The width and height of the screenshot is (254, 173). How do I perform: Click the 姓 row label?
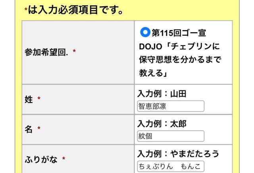point(29,100)
